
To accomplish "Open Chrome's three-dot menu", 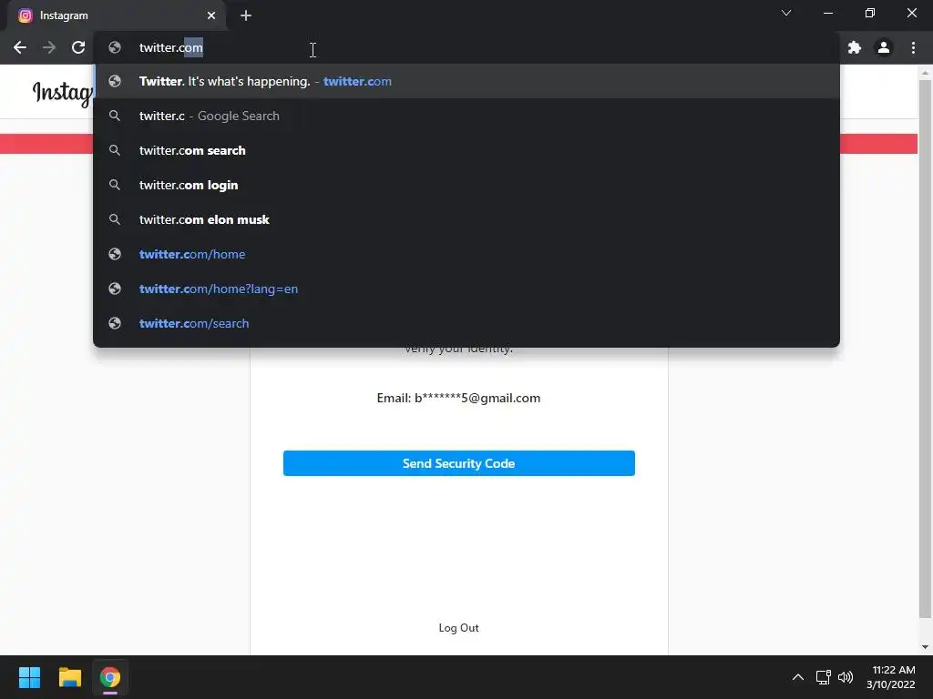I will coord(913,47).
